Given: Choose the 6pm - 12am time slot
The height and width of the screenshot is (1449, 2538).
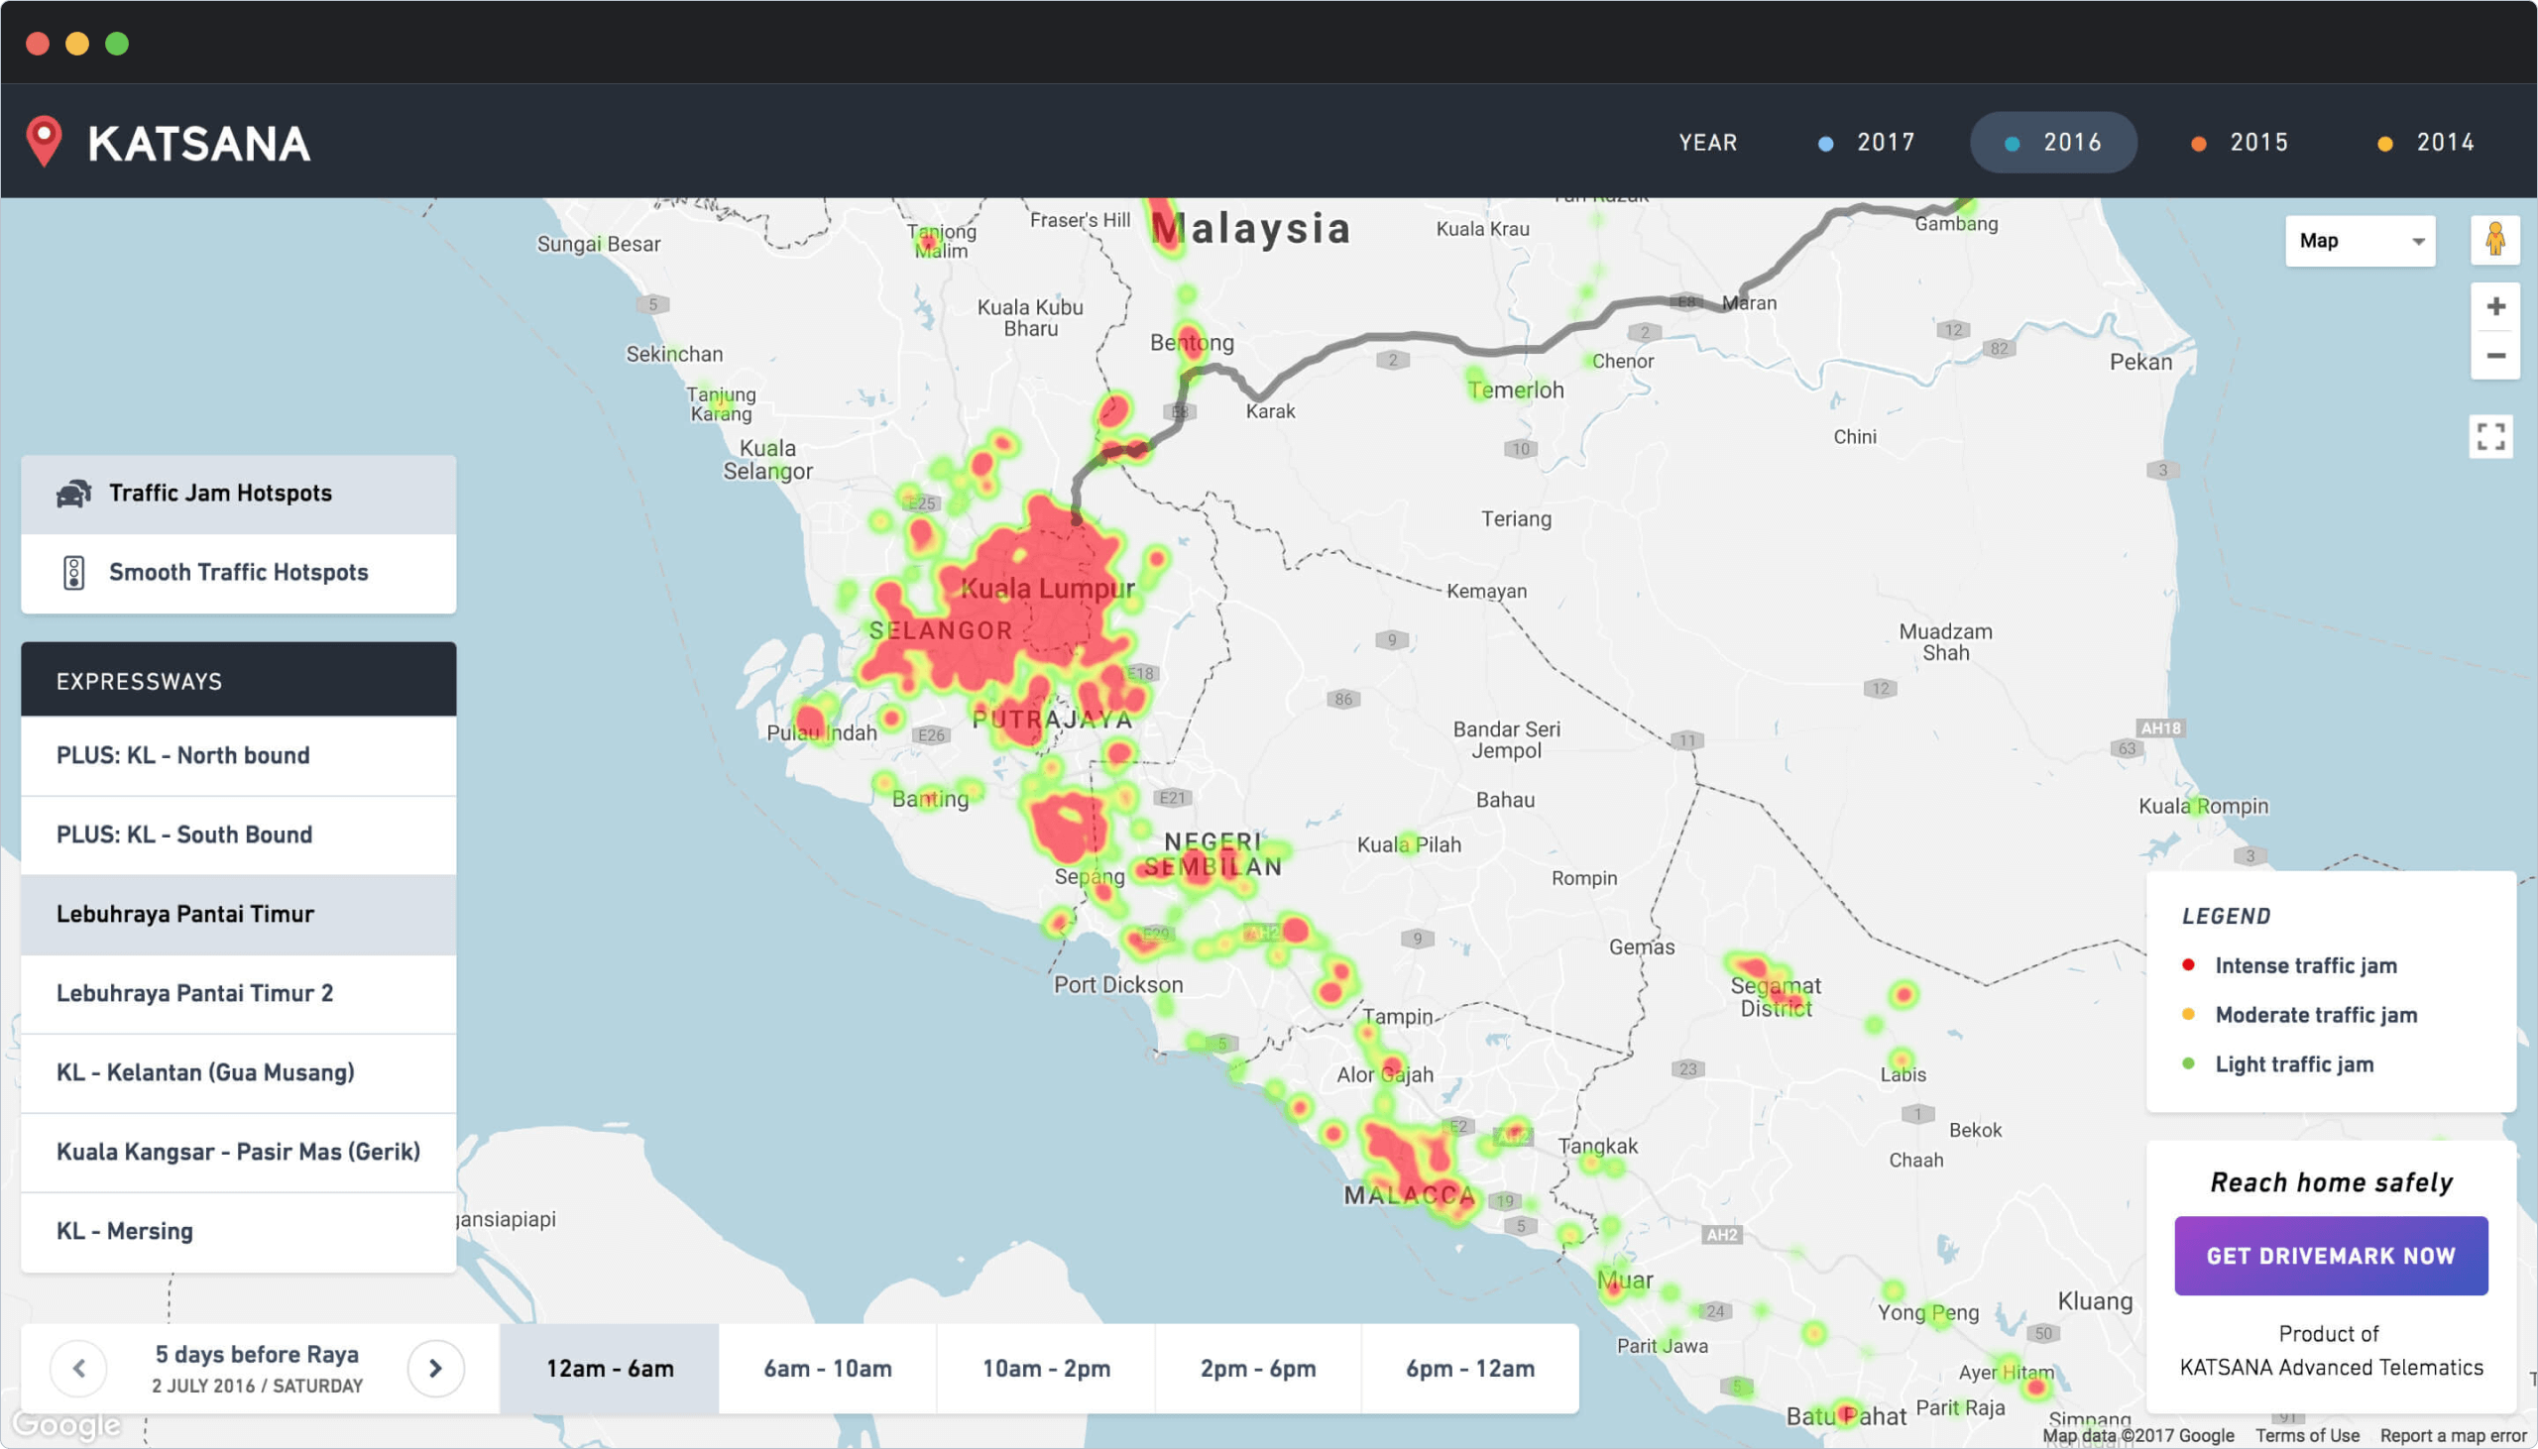Looking at the screenshot, I should point(1470,1369).
